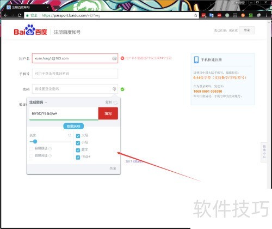Click the 登录 login button at top right

pyautogui.click(x=247, y=30)
